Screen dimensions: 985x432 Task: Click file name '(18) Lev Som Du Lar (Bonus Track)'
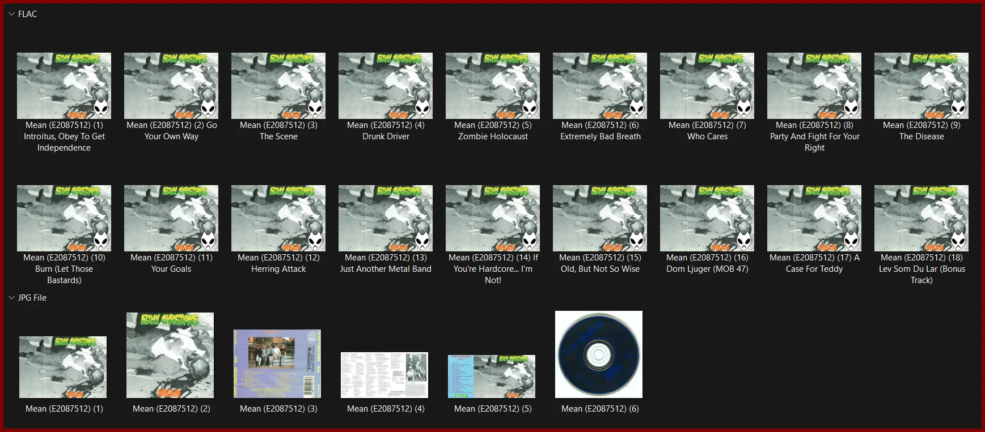point(921,269)
